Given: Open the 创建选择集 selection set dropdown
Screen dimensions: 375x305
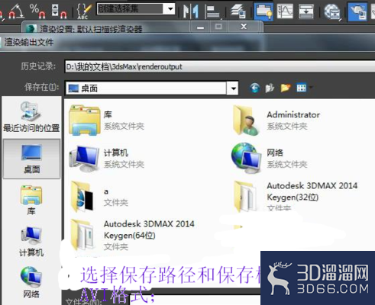Looking at the screenshot, I should 170,9.
